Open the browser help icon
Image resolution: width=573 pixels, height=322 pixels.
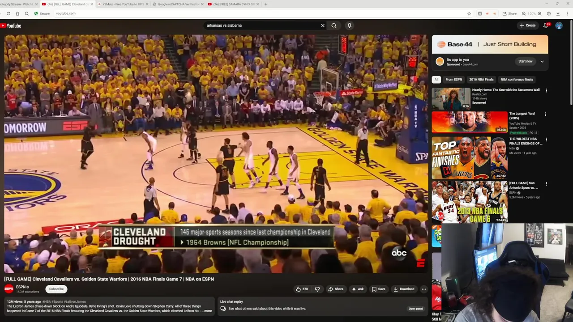(x=549, y=13)
